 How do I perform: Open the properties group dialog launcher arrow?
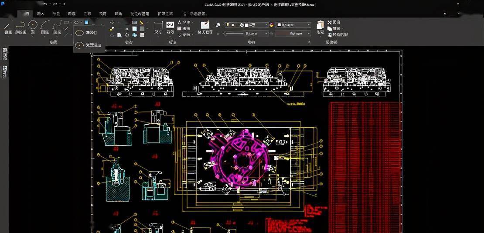tap(309, 42)
